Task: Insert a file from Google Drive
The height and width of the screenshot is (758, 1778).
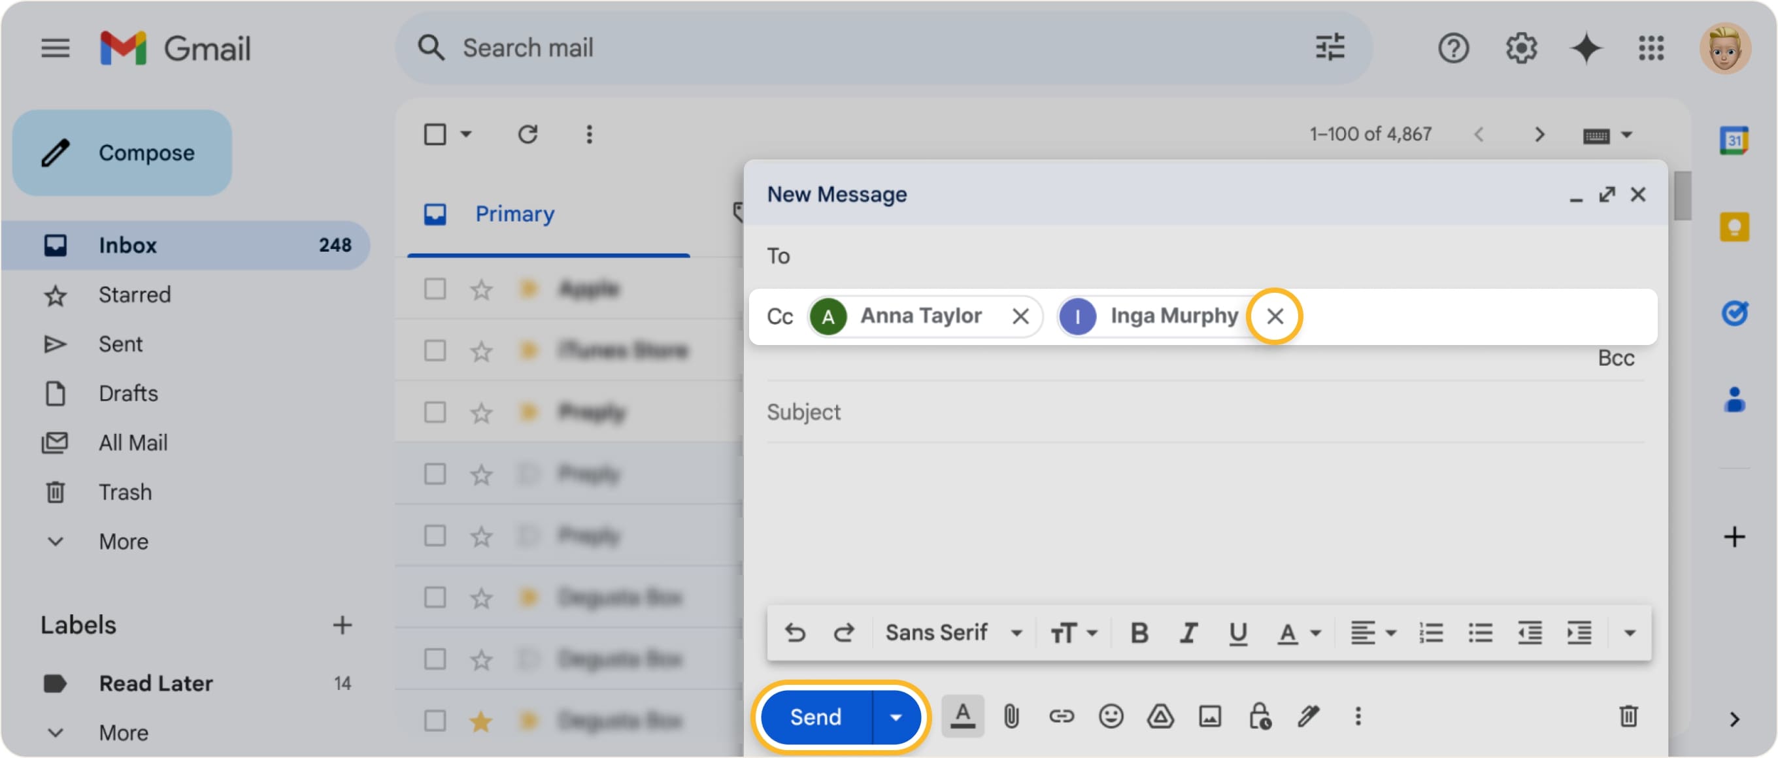Action: tap(1160, 717)
